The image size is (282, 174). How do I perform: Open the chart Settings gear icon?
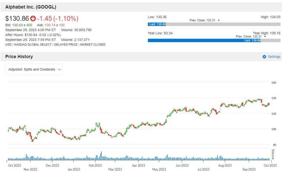pyautogui.click(x=264, y=57)
